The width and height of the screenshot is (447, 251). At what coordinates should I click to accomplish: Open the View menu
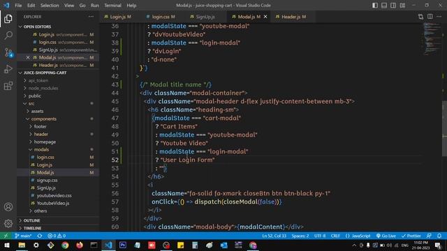coord(69,6)
